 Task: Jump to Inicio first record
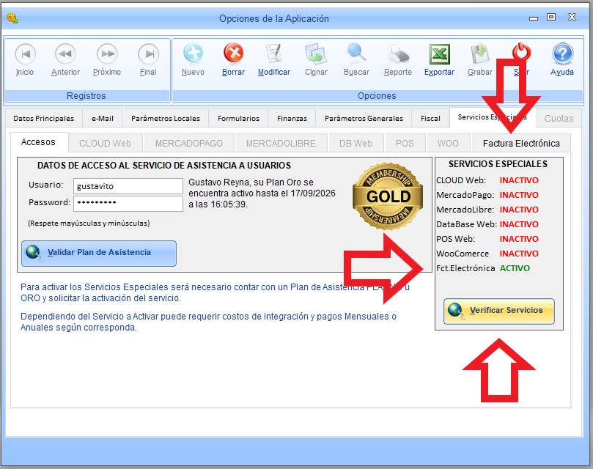tap(25, 53)
